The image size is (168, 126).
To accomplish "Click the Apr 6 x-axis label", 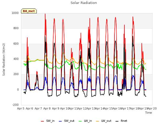I will coord(29,108).
